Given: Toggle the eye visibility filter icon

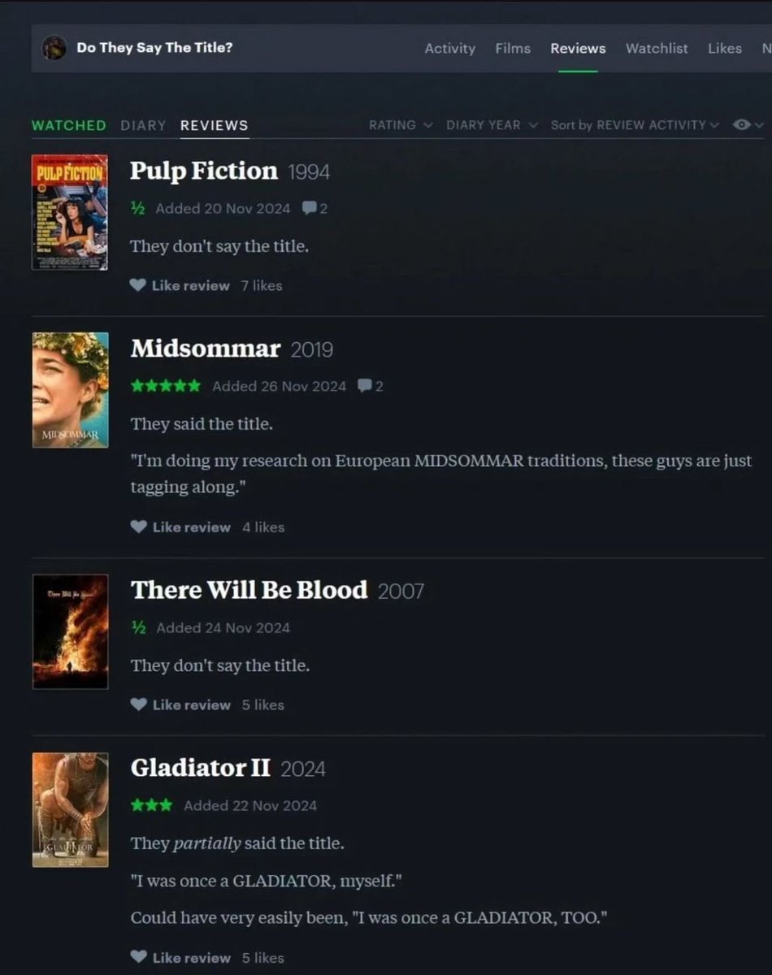Looking at the screenshot, I should point(741,125).
